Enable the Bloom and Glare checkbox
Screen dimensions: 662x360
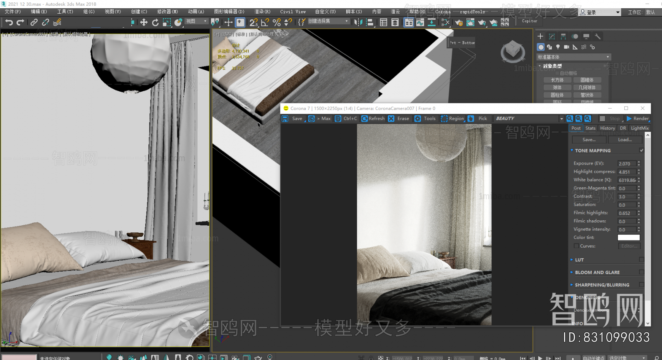(641, 272)
